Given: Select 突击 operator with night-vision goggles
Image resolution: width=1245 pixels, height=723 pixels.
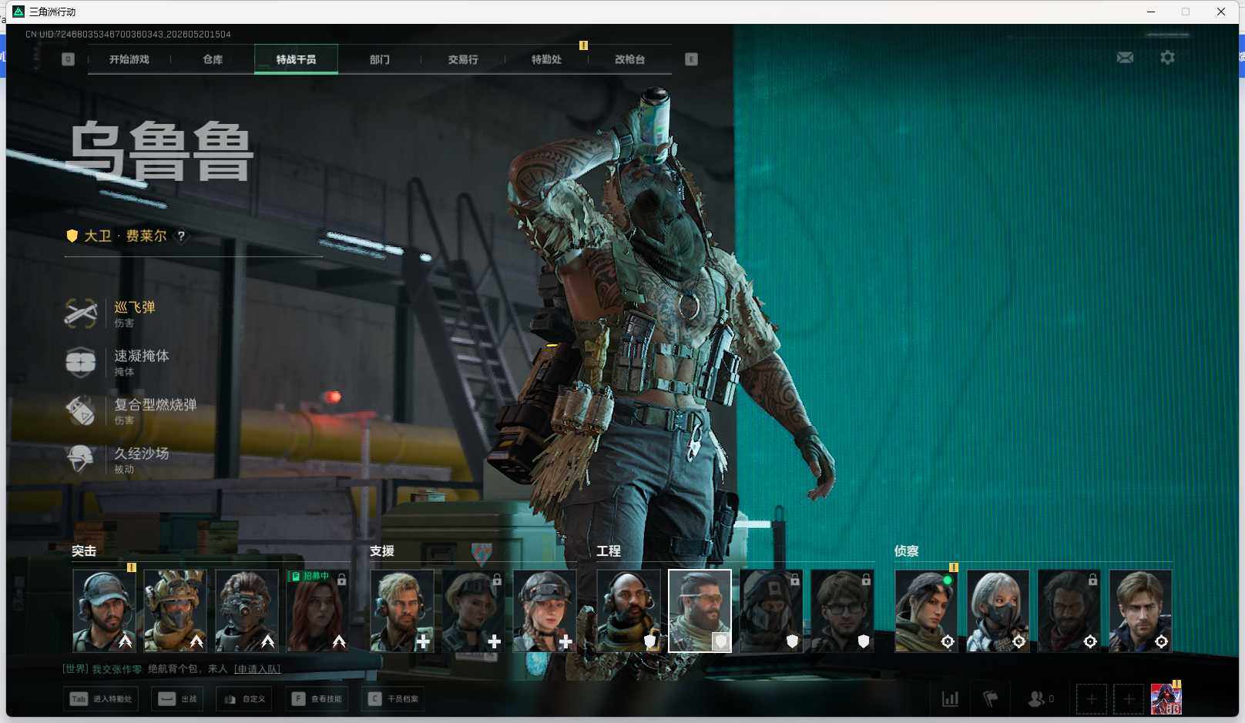Looking at the screenshot, I should [247, 611].
